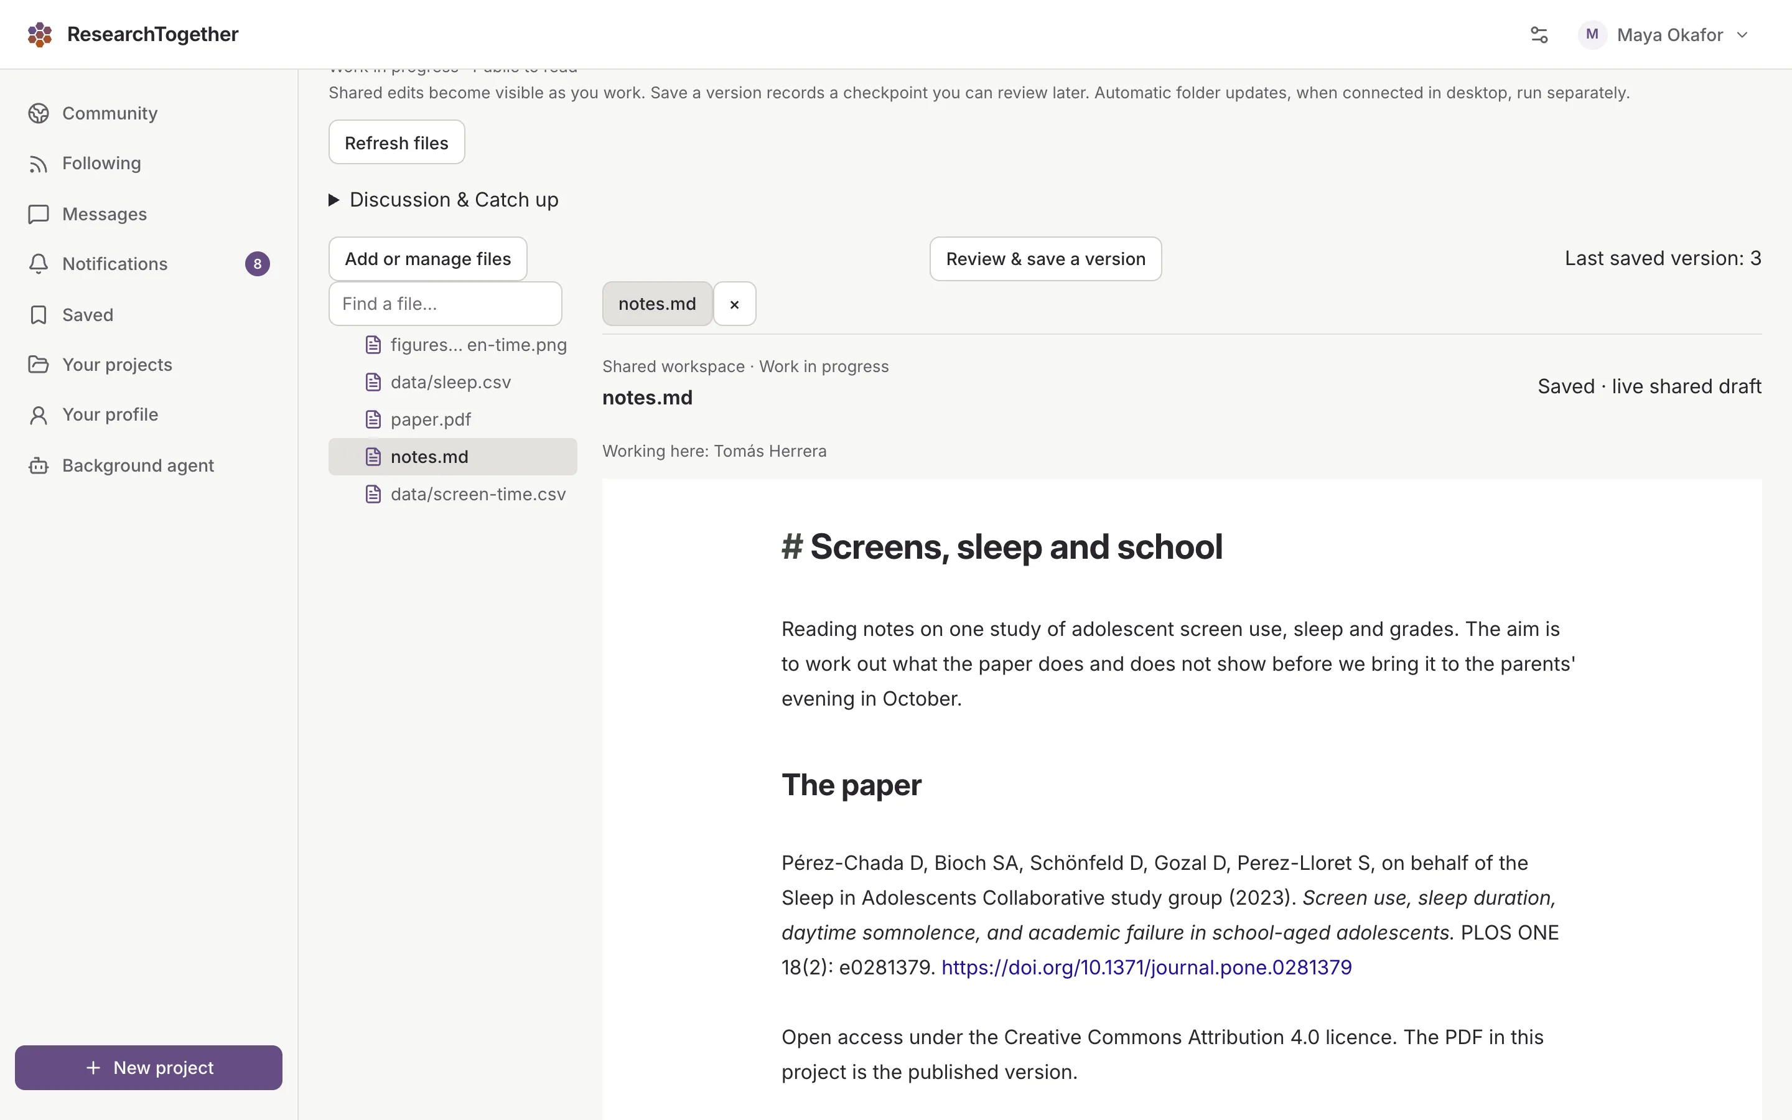Image resolution: width=1792 pixels, height=1120 pixels.
Task: Click the Shared edits become visible description
Action: (x=979, y=93)
